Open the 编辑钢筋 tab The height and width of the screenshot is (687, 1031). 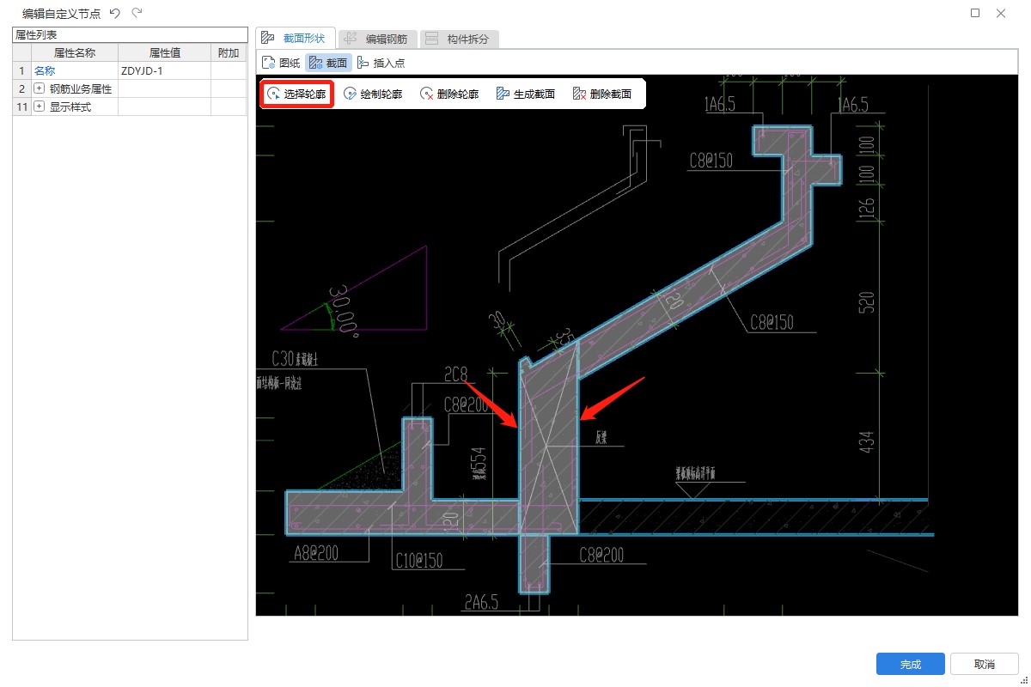[x=377, y=39]
